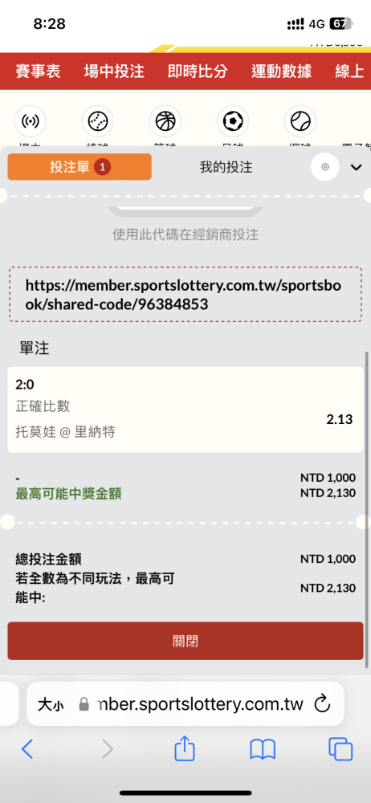The image size is (371, 803).
Task: Click the 關閉 button
Action: [x=185, y=641]
